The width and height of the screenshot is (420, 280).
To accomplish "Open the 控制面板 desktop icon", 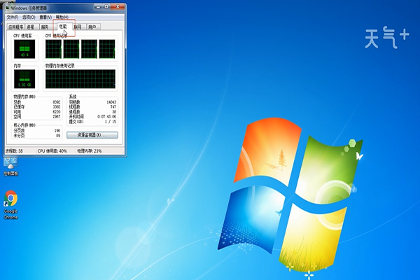I will tap(10, 166).
